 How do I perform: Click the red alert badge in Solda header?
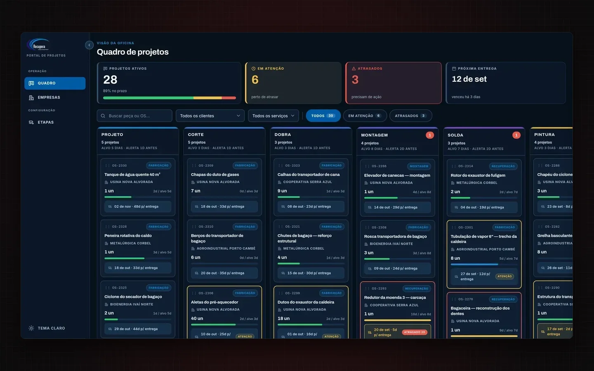tap(516, 135)
